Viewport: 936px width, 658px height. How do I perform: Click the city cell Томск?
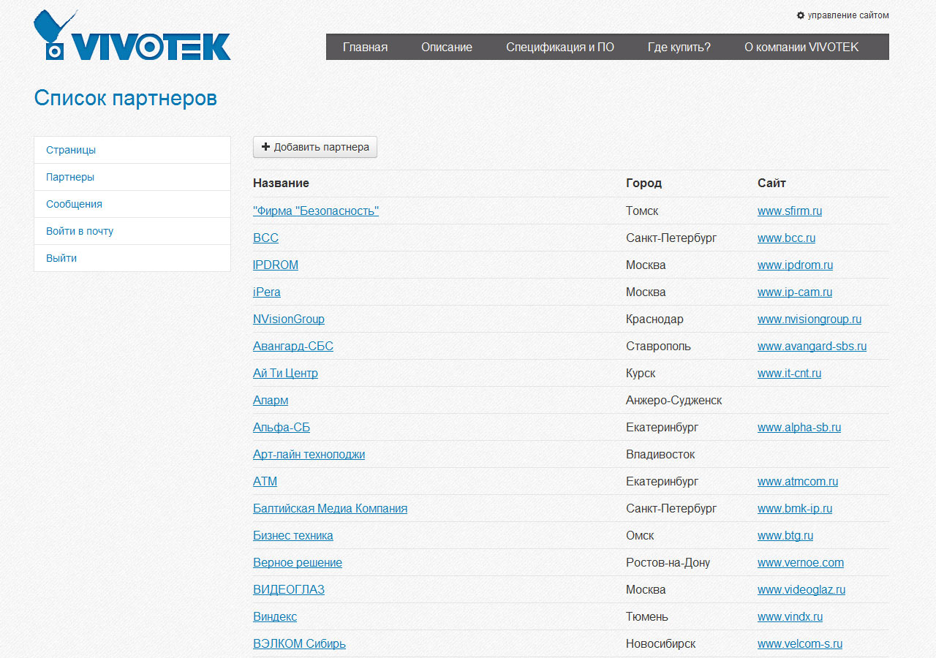click(x=642, y=211)
